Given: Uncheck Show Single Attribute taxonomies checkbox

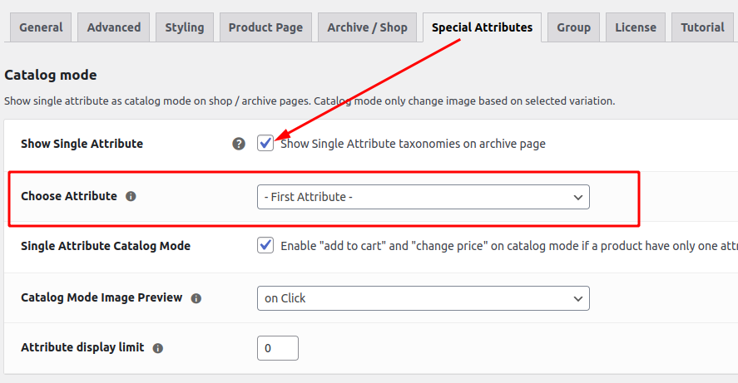Looking at the screenshot, I should [265, 143].
